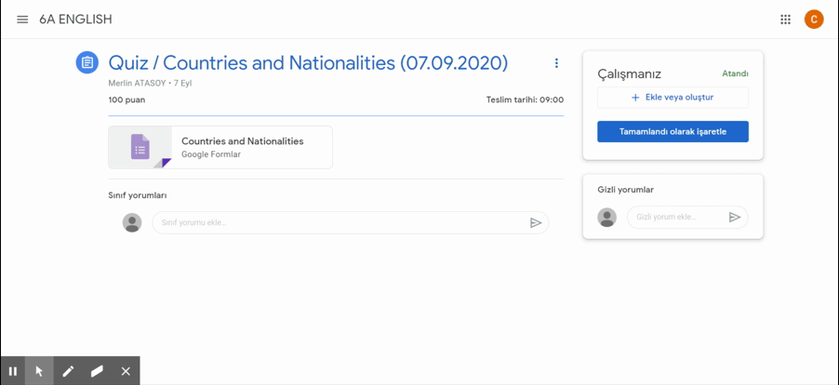Send the class comment arrow icon

tap(536, 223)
